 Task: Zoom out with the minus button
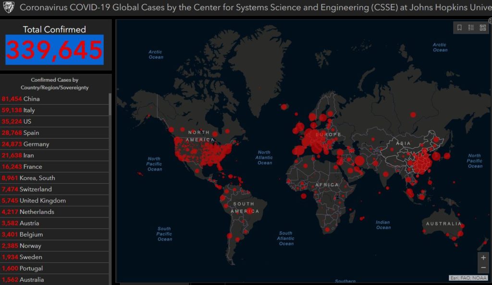(x=483, y=268)
